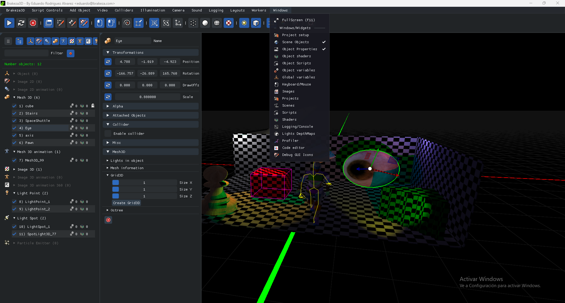Screen dimensions: 565x303
Task: Toggle the Enable collider checkbox
Action: [108, 134]
